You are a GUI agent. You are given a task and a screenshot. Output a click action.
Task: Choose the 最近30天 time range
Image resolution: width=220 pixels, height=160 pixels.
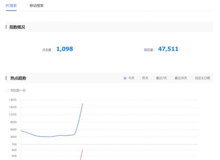point(171,78)
